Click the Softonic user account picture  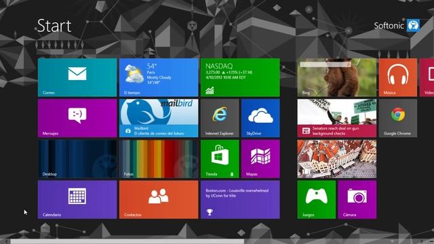pos(413,26)
